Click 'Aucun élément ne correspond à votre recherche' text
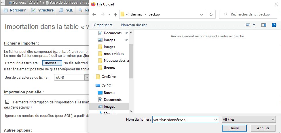Image resolution: width=281 pixels, height=133 pixels. pos(208,36)
